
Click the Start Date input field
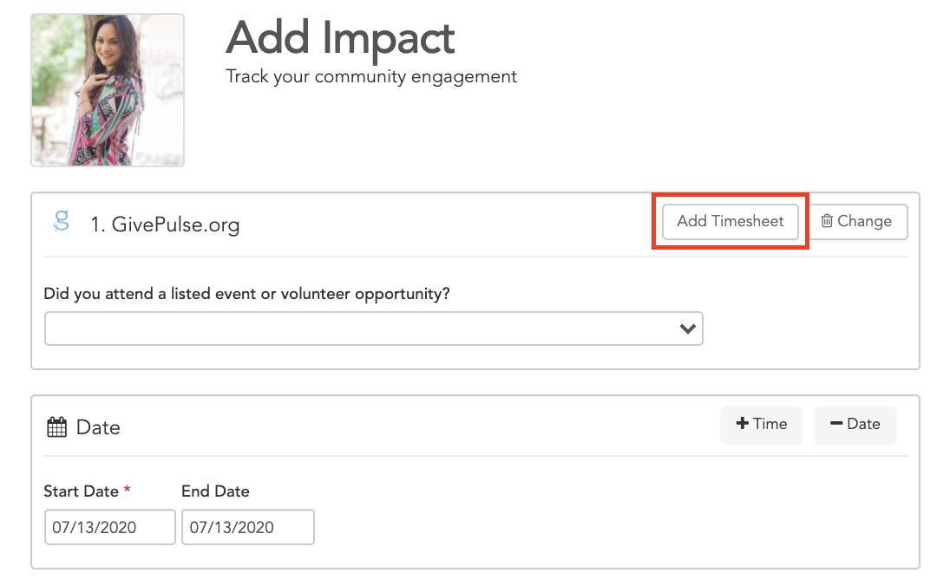tap(109, 527)
